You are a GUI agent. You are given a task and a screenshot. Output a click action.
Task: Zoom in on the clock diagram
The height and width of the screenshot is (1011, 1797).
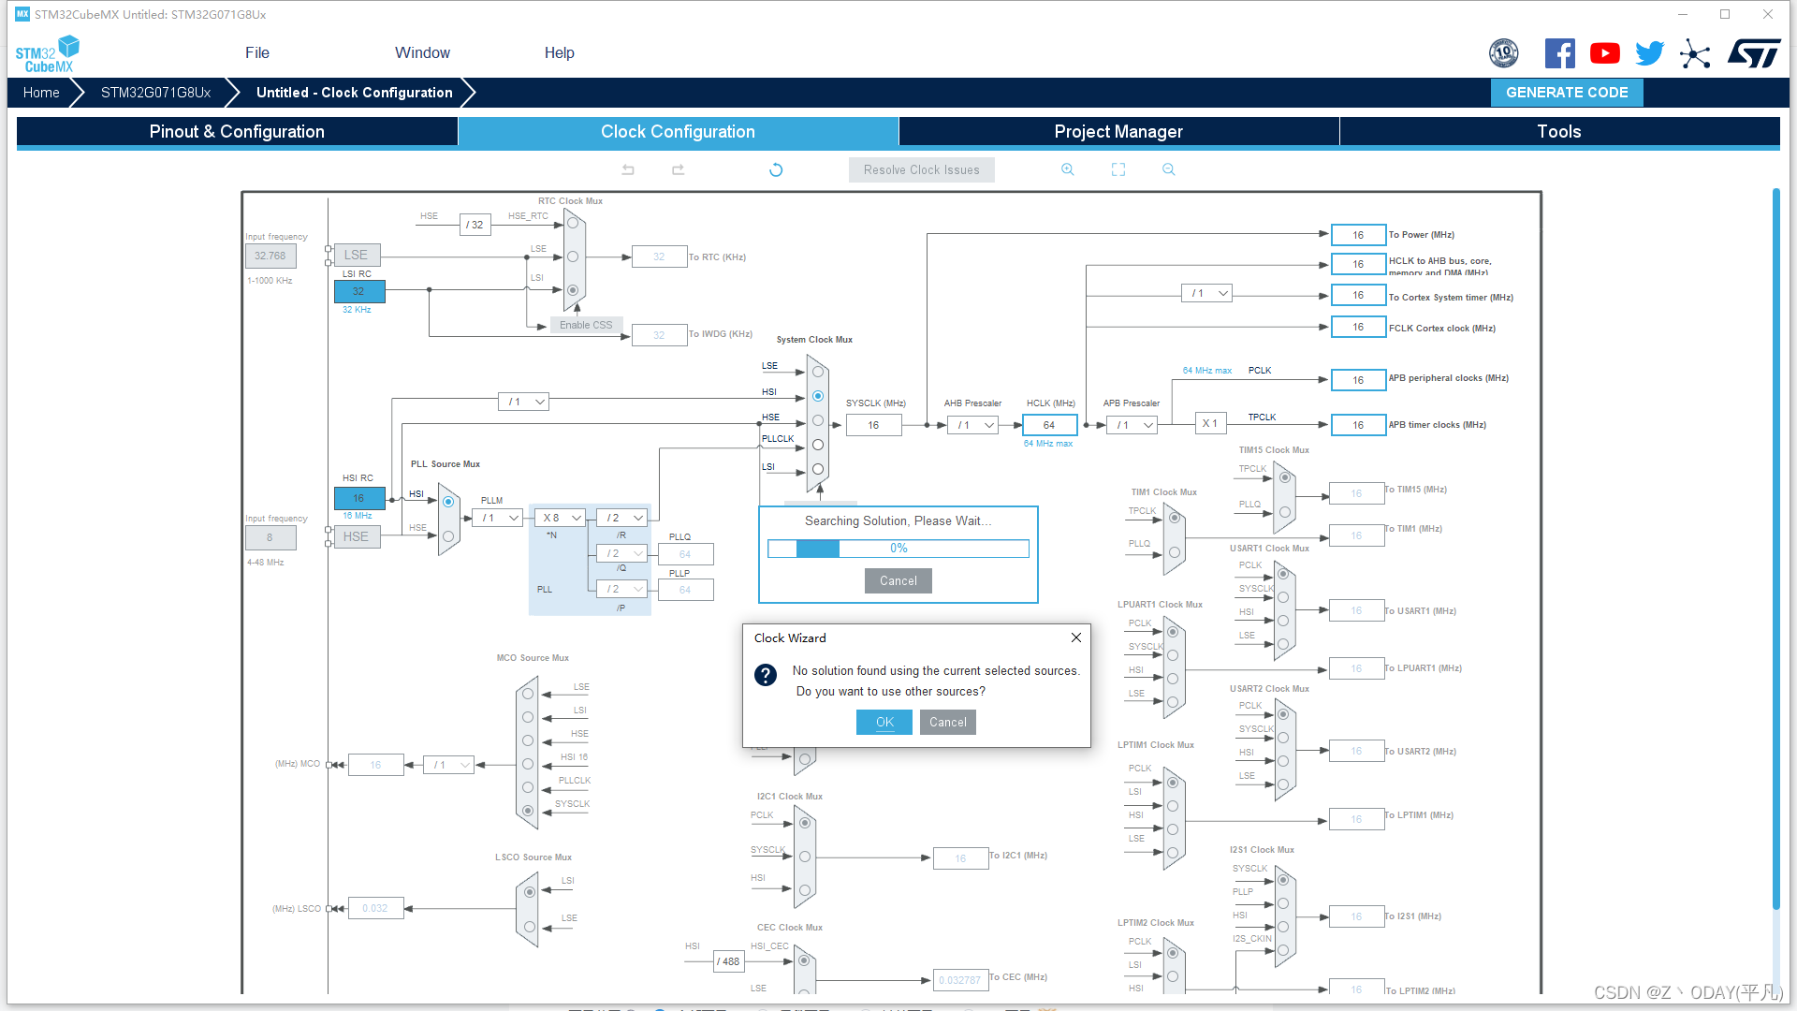[1067, 169]
